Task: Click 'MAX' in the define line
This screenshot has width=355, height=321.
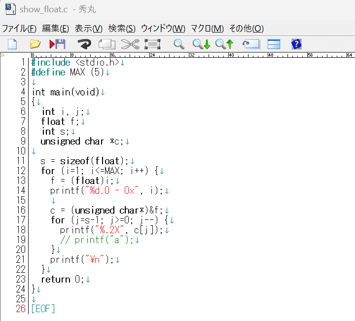Action: pos(78,72)
